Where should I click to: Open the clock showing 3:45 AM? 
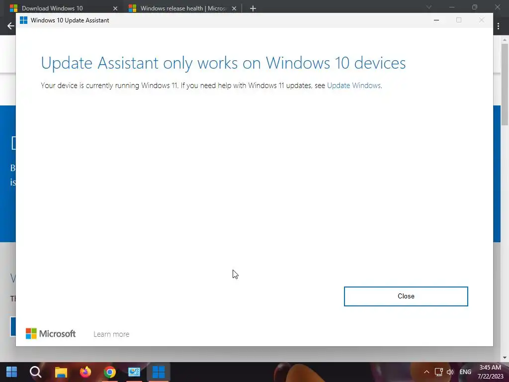pos(490,372)
